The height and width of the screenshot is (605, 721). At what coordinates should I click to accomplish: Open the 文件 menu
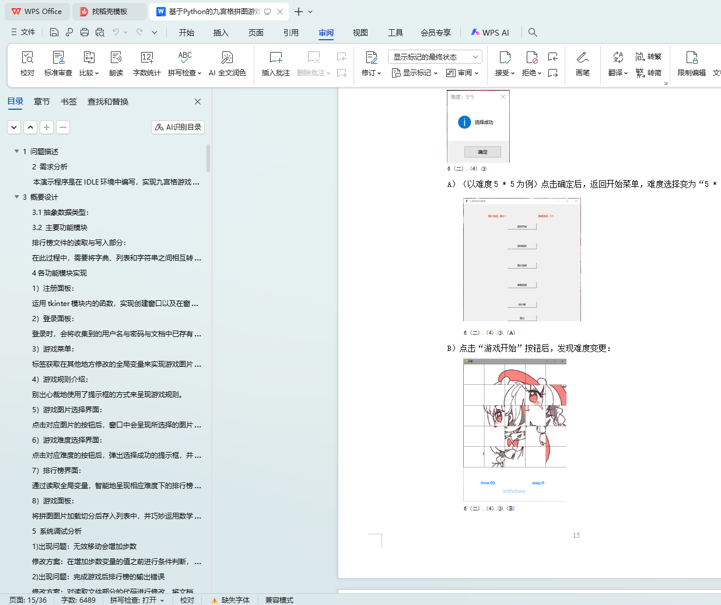coord(23,32)
